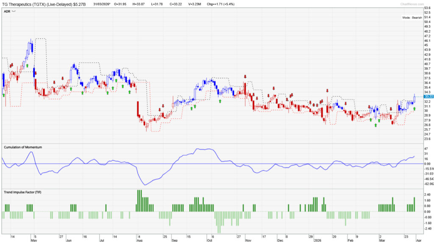Click the ADR indicator label
The image size is (434, 242).
coord(7,11)
